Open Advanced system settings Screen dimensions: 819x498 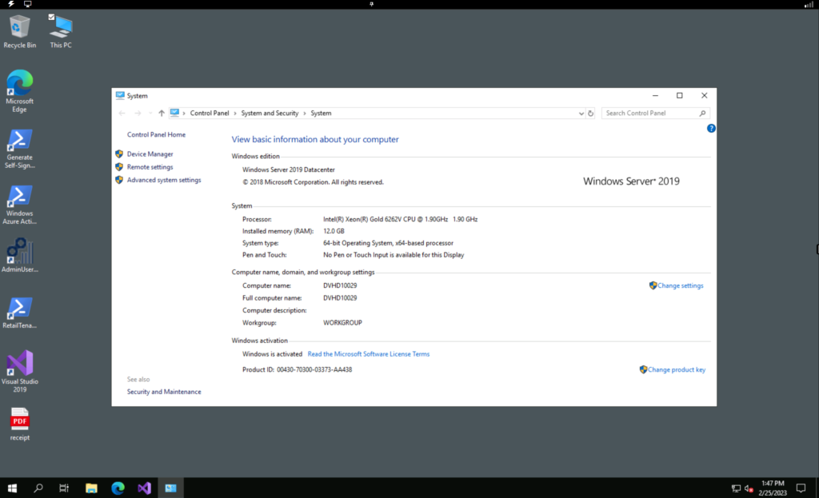pyautogui.click(x=164, y=180)
